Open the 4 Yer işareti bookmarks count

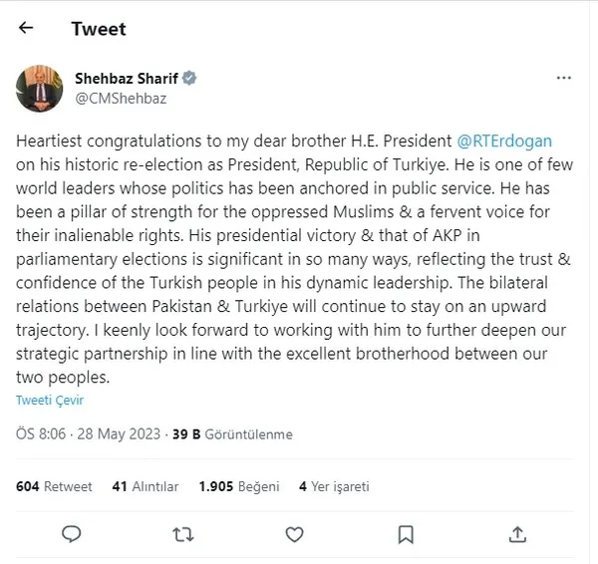334,486
